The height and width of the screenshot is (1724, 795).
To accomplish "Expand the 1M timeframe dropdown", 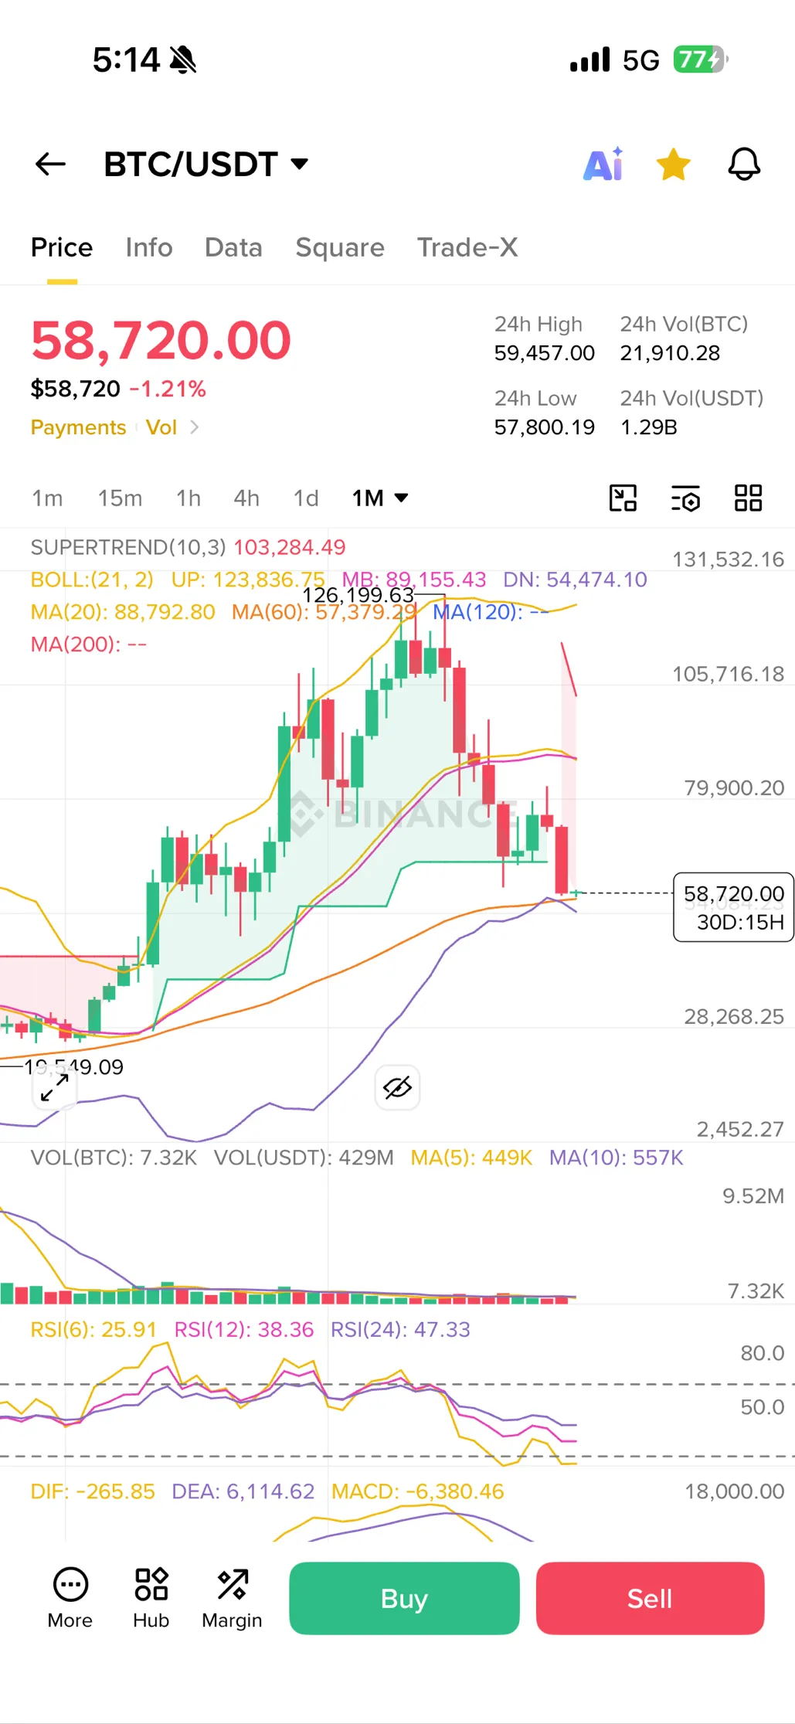I will pos(380,498).
